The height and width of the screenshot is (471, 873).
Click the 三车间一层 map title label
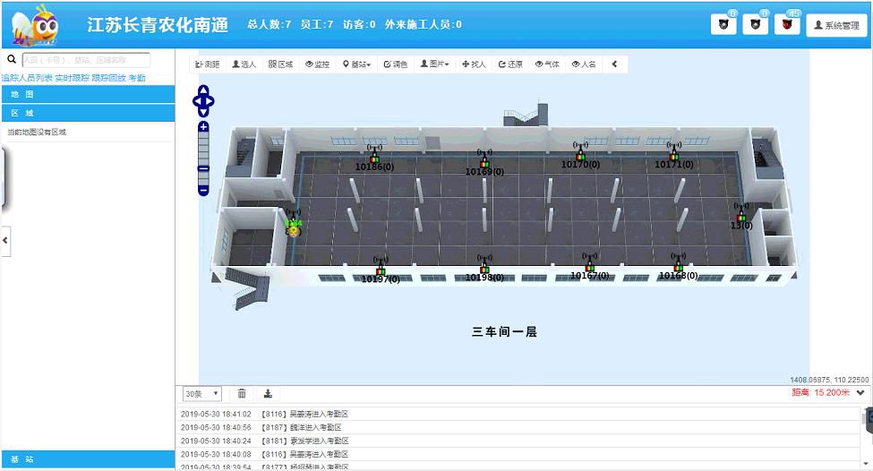click(x=504, y=332)
